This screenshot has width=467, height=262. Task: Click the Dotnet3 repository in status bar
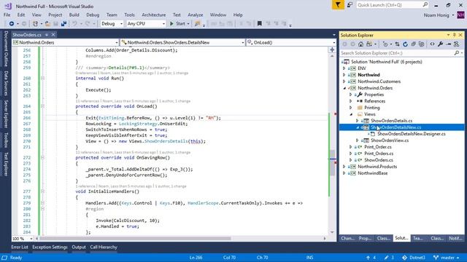point(414,258)
